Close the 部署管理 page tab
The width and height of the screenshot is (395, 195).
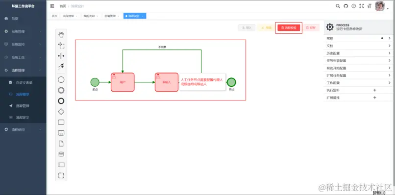(119, 16)
